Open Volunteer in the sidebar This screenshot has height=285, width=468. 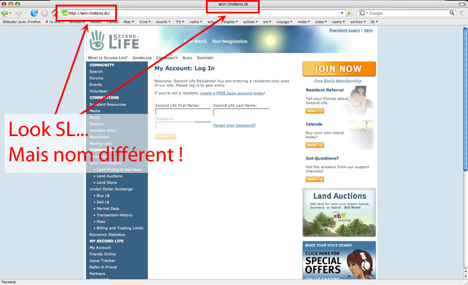(x=98, y=91)
